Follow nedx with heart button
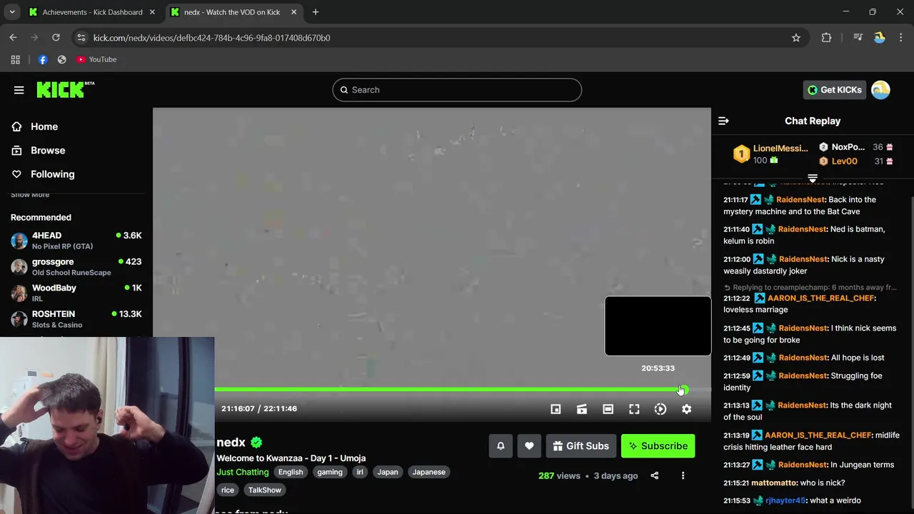 tap(529, 446)
